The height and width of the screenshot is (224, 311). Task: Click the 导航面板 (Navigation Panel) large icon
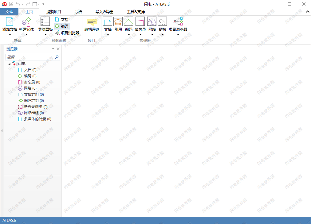coord(45,21)
